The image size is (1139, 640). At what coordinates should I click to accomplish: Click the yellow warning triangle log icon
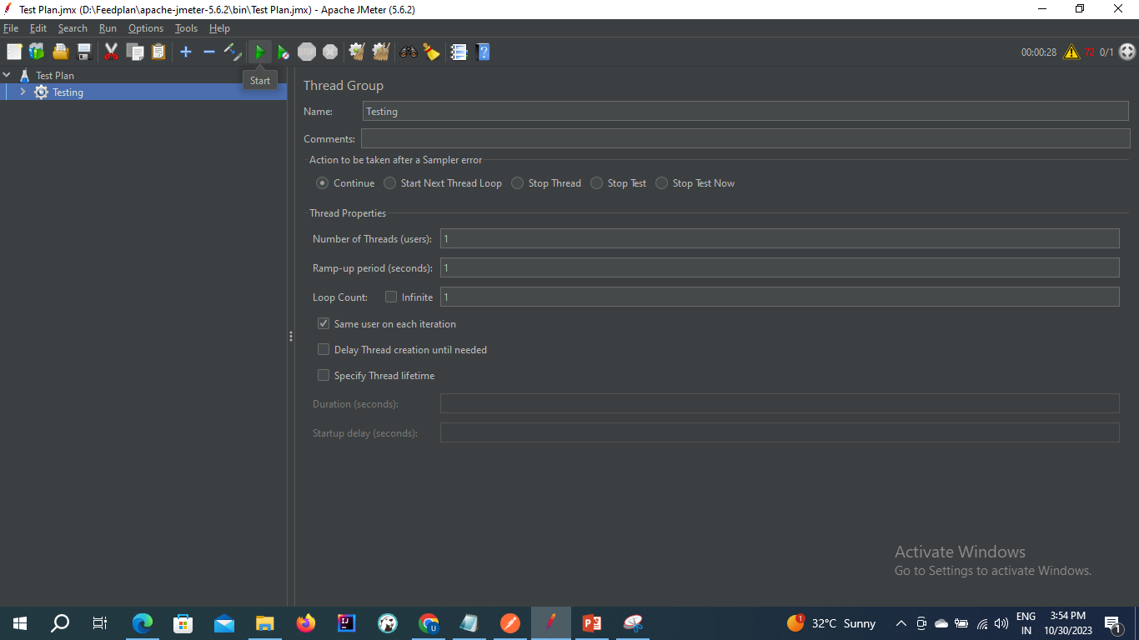click(x=1071, y=52)
